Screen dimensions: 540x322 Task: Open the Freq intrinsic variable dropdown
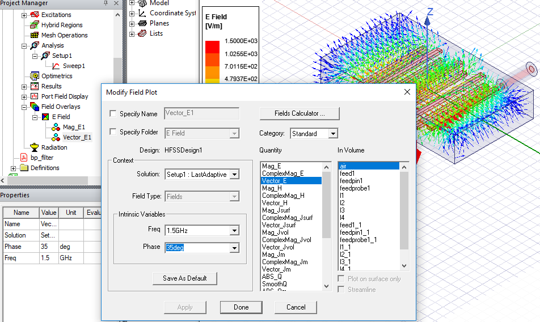234,231
